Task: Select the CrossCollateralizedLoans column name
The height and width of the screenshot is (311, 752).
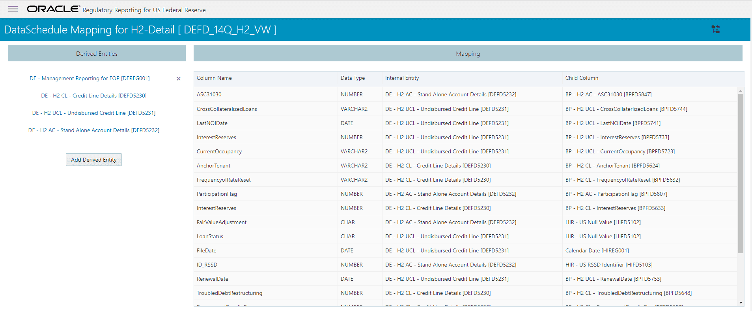Action: [227, 109]
